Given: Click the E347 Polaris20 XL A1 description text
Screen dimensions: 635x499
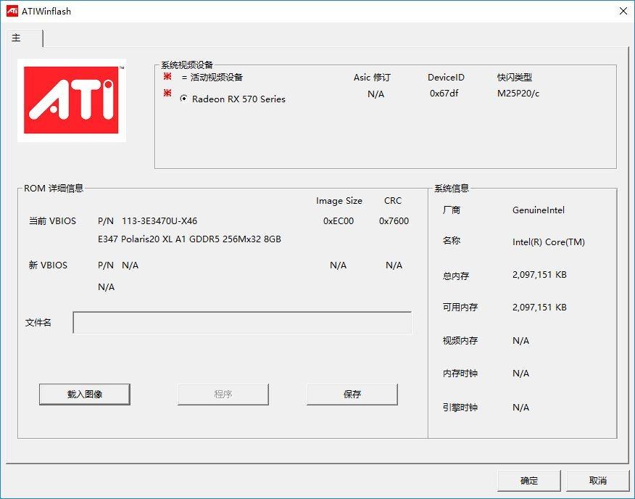Looking at the screenshot, I should 189,239.
